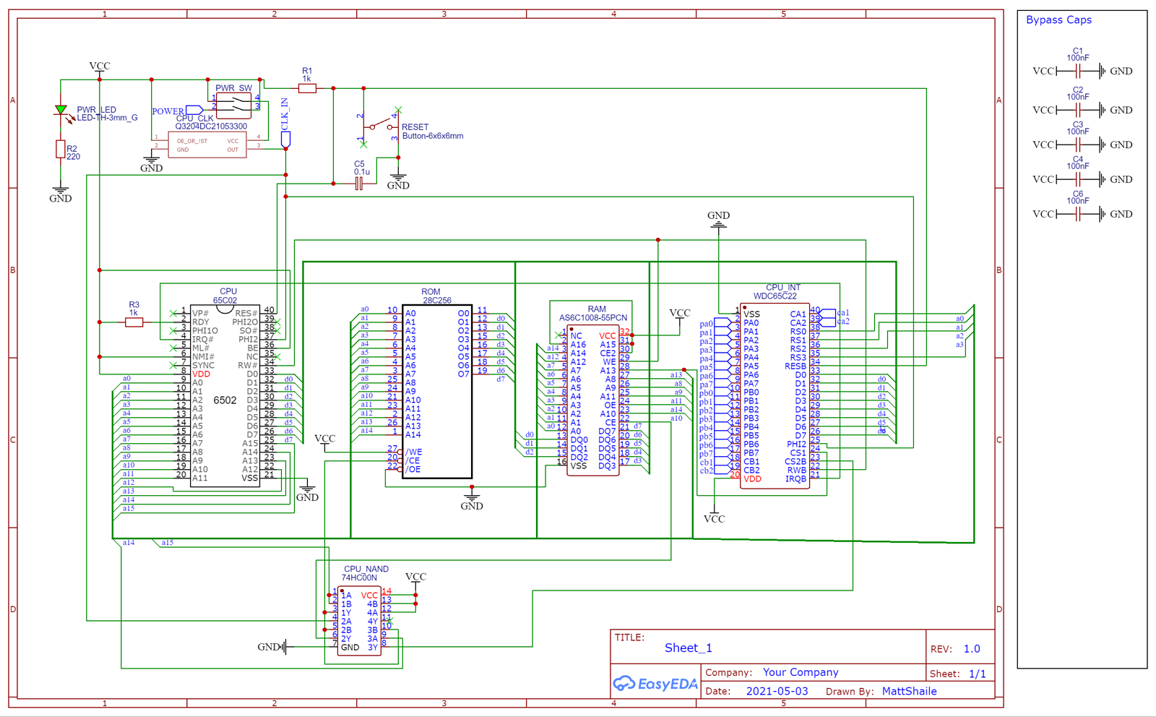Click the "Bypass Caps" heading text
1156x717 pixels.
1058,20
